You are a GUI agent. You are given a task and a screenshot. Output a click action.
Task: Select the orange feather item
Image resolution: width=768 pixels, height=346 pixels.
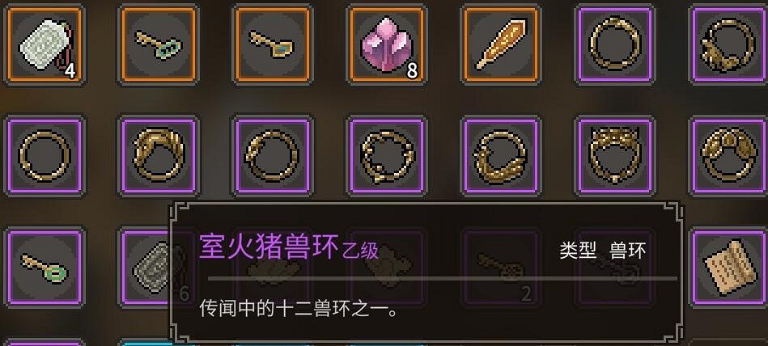[501, 44]
